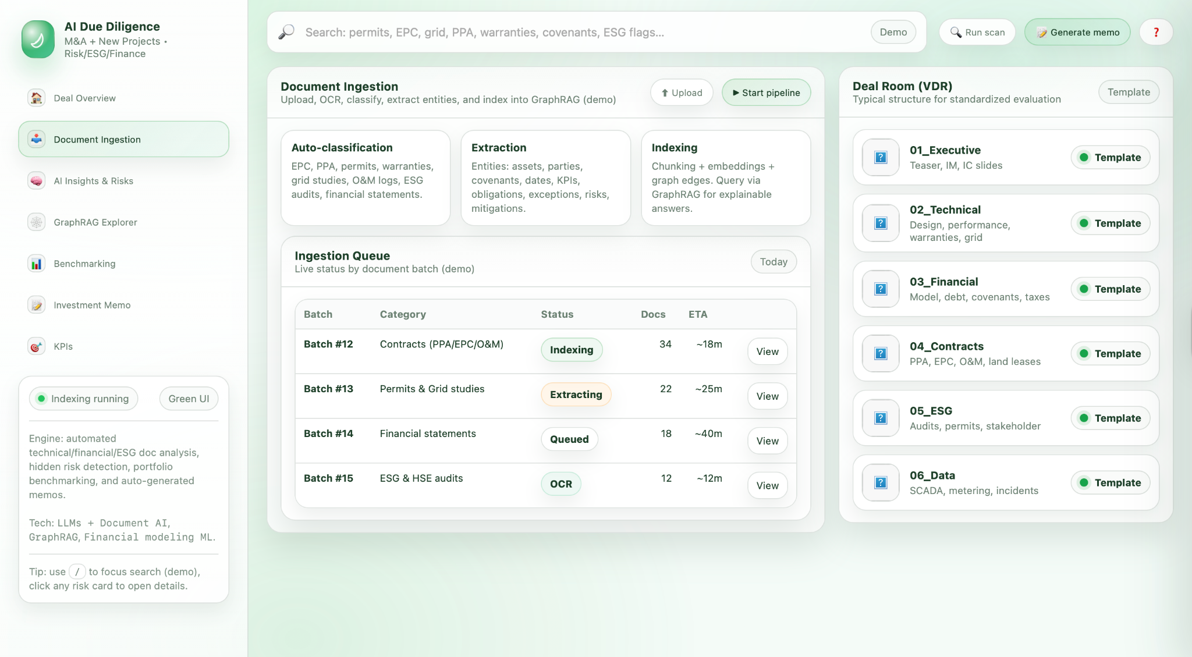The width and height of the screenshot is (1192, 657).
Task: Click the 01_Executive folder icon
Action: pyautogui.click(x=881, y=157)
